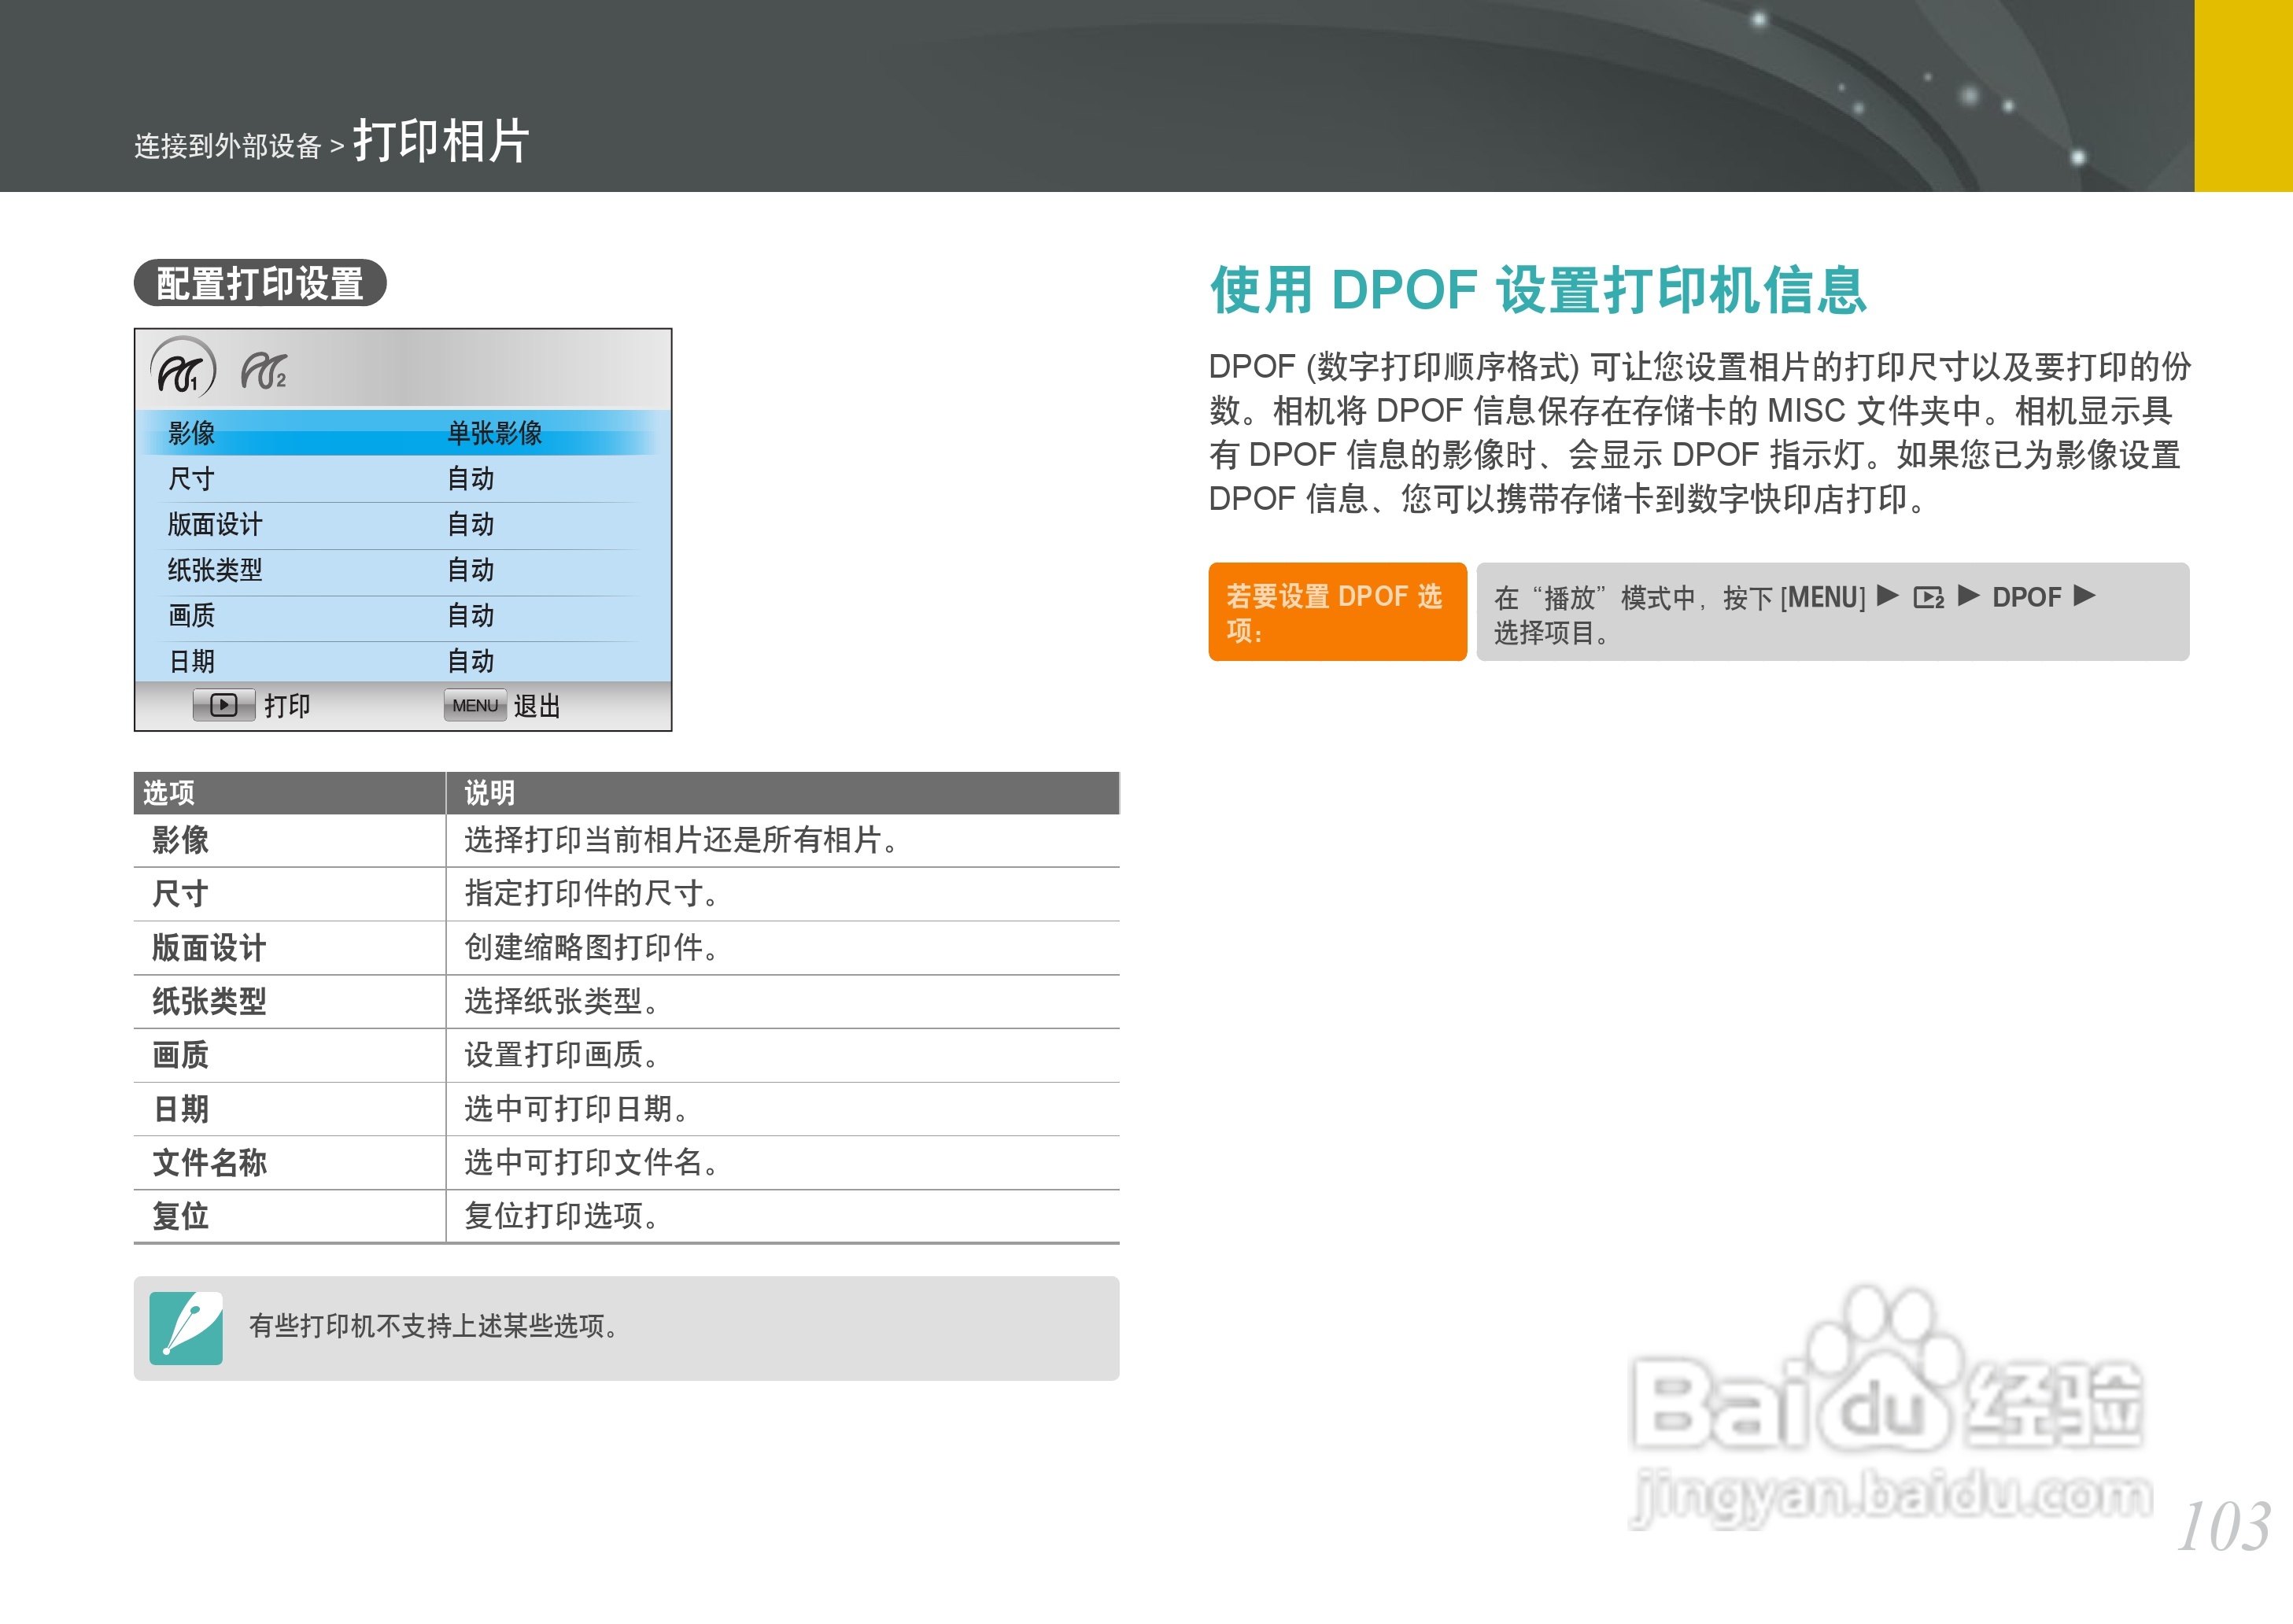Click the playback button icon next to 打印
The height and width of the screenshot is (1624, 2293).
(225, 705)
